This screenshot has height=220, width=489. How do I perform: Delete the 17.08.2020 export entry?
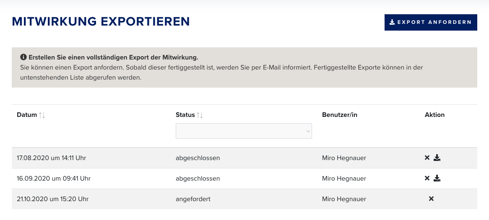[427, 158]
